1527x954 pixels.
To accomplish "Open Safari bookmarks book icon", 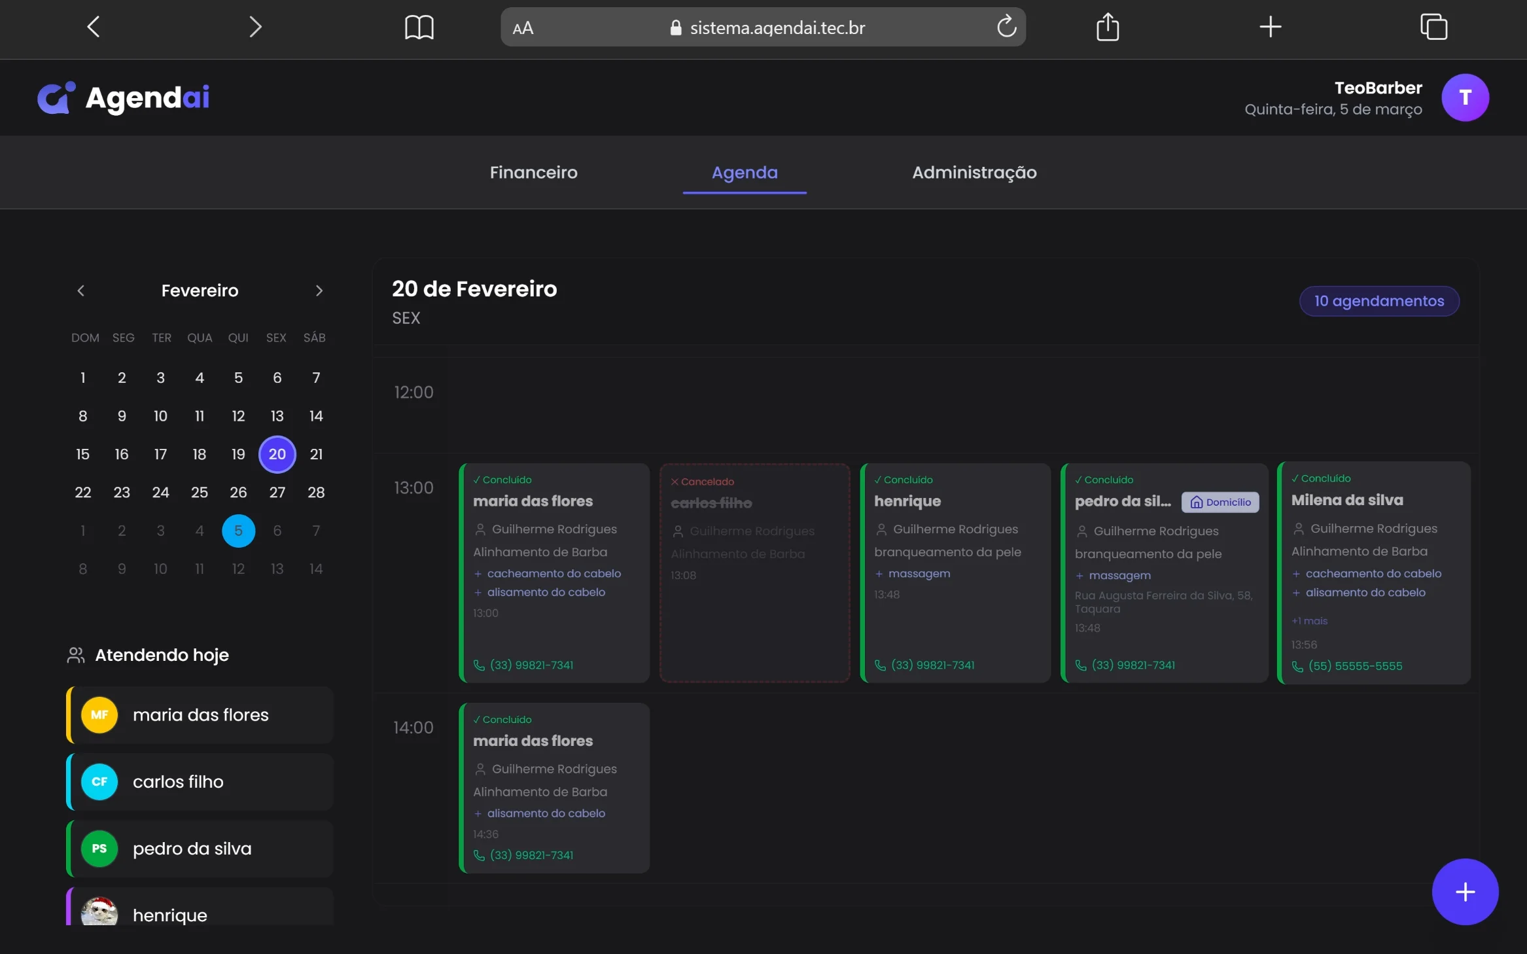I will (419, 27).
